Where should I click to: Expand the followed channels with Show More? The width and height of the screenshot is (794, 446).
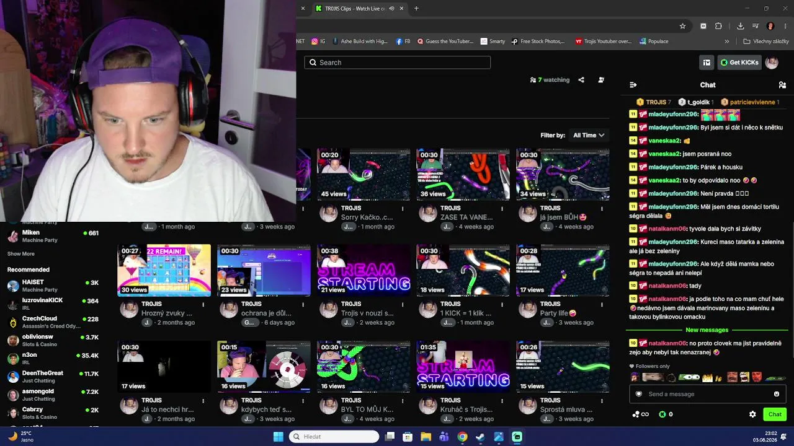pos(21,254)
